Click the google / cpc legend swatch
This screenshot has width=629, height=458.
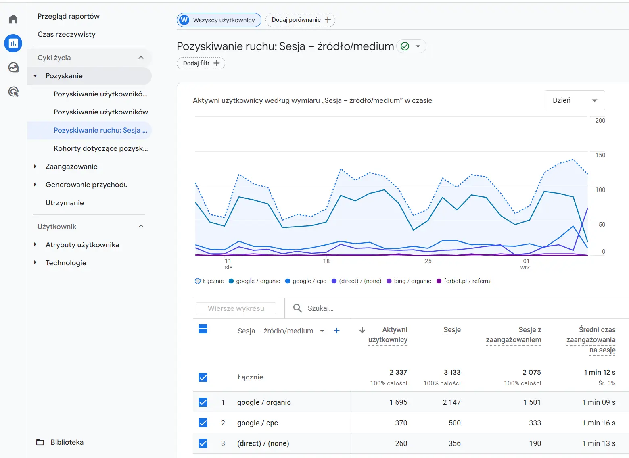tap(288, 281)
